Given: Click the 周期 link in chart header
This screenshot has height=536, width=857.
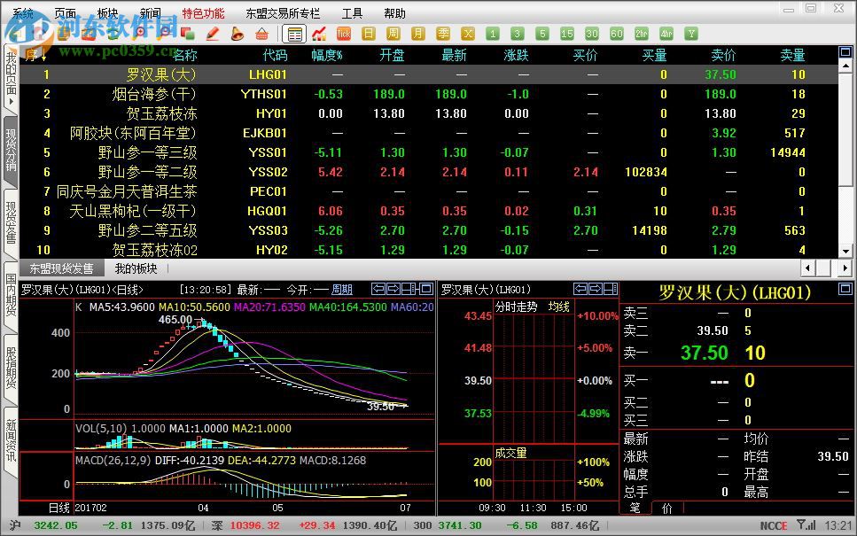Looking at the screenshot, I should click(x=341, y=290).
